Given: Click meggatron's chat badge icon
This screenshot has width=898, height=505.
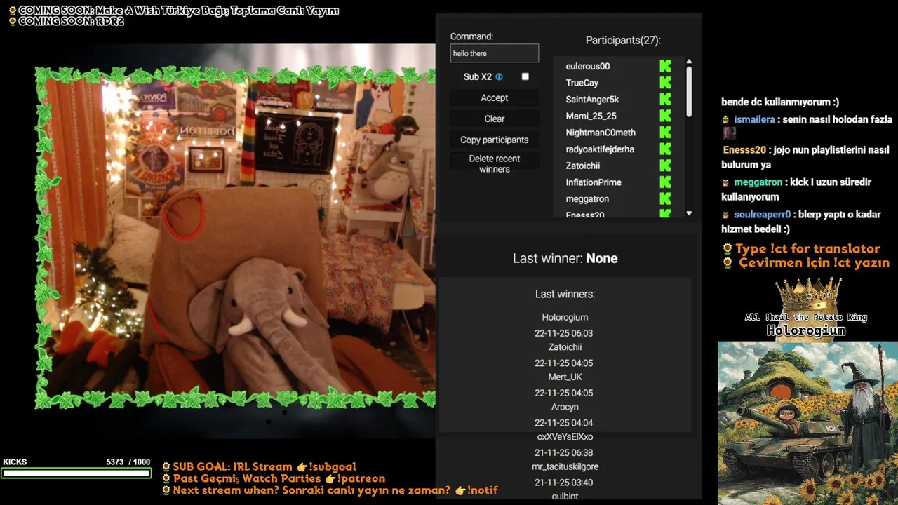Looking at the screenshot, I should 726,182.
